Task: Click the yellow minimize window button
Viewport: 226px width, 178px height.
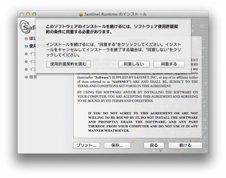Action: (28, 14)
